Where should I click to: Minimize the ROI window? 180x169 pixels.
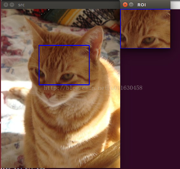pyautogui.click(x=131, y=5)
